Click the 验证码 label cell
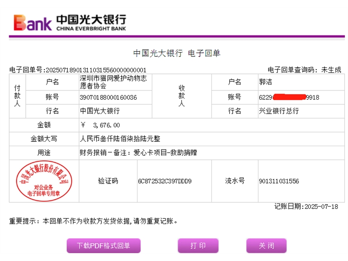The image size is (348, 261). click(x=108, y=181)
